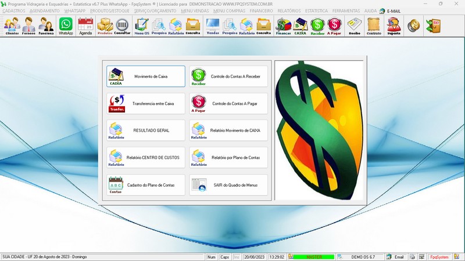Click the exit door toolbar icon
The height and width of the screenshot is (261, 465).
point(432,26)
